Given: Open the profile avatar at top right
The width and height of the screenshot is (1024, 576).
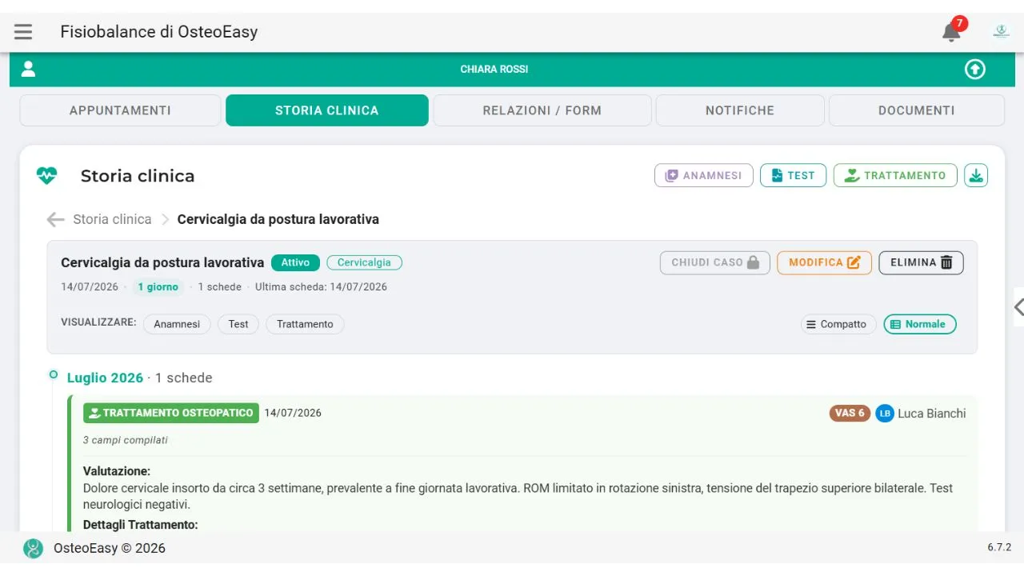Looking at the screenshot, I should tap(1001, 31).
